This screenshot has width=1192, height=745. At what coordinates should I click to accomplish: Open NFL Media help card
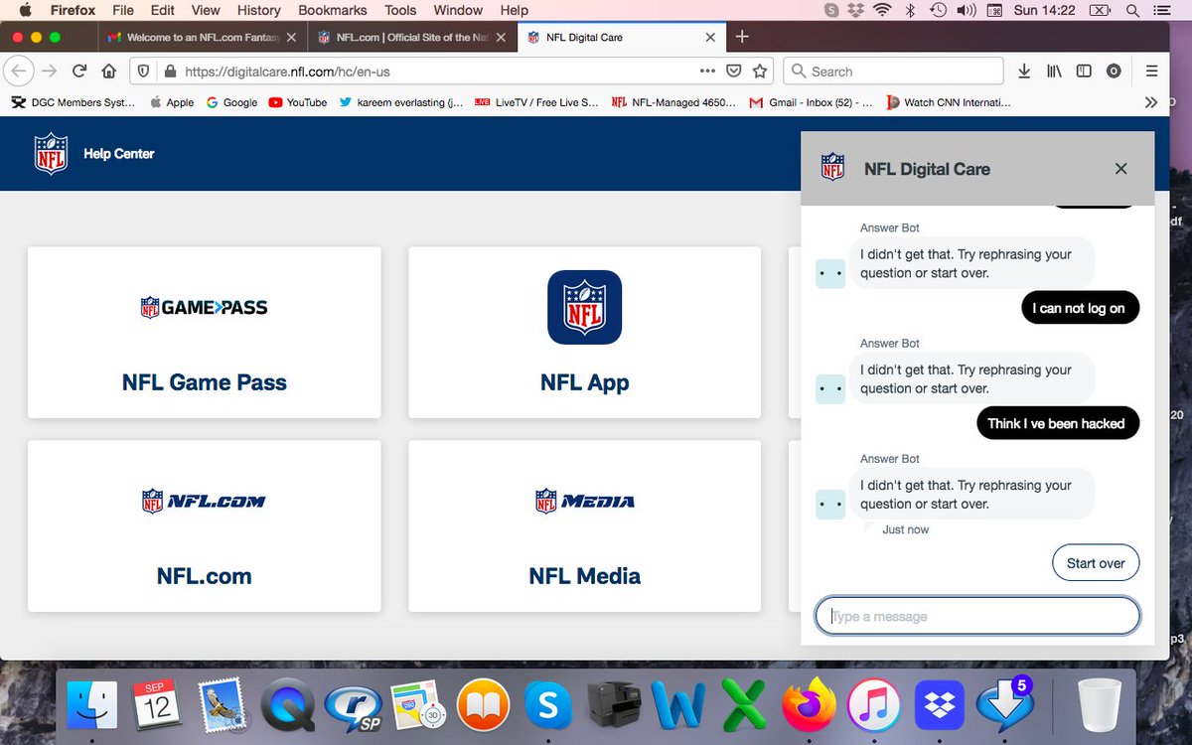[x=585, y=526]
